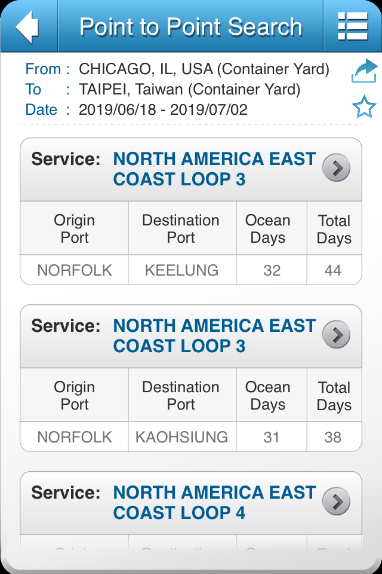The width and height of the screenshot is (382, 574).
Task: Expand North America East Coast Loop 4 chevron
Action: pos(337,502)
